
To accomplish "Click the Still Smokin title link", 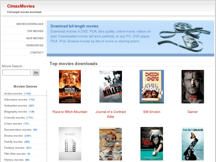I will 152,112.
